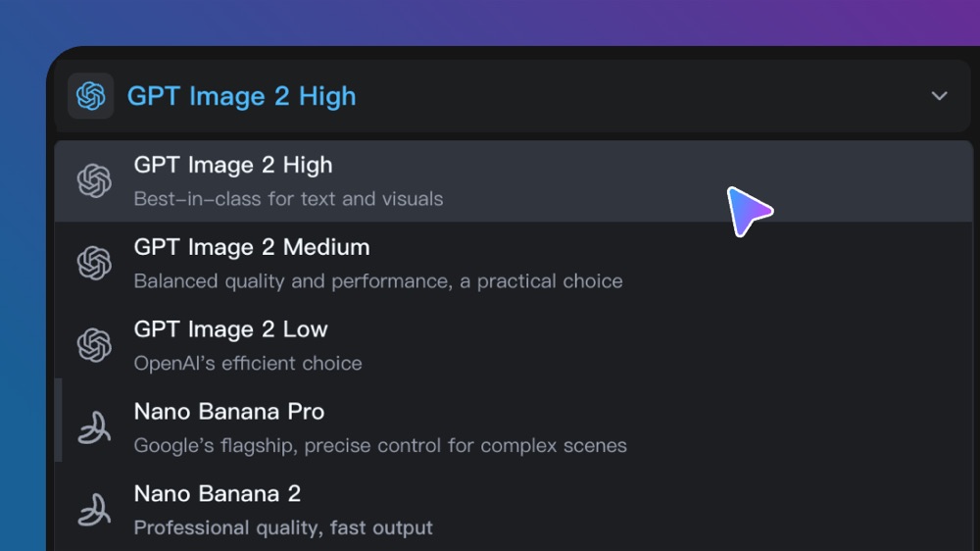This screenshot has height=551, width=980.
Task: Click banana icon beside Nano Banana Pro
Action: click(x=94, y=427)
